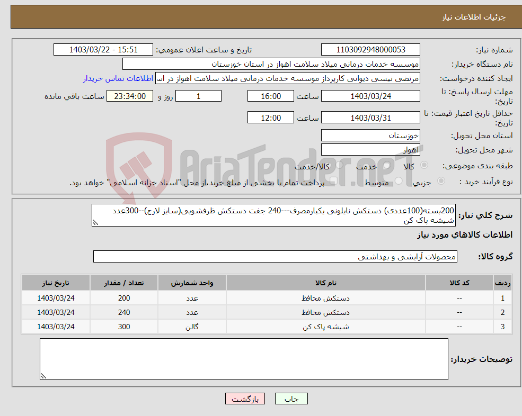Viewport: 522px width, 416px height.
Task: Click the delivery city field اهواز
Action: pyautogui.click(x=370, y=150)
